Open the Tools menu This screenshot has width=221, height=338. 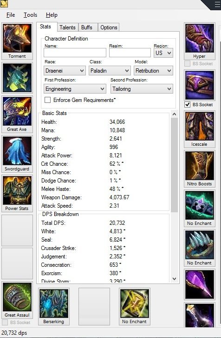pos(30,15)
